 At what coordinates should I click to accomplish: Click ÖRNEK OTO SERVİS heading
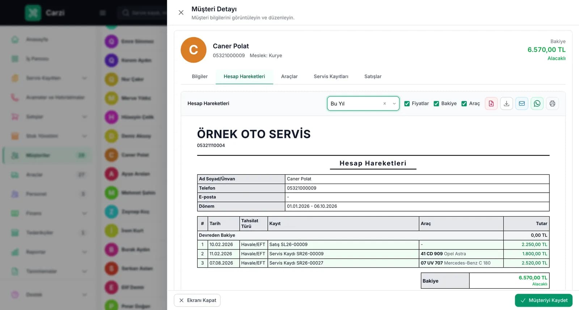point(254,134)
